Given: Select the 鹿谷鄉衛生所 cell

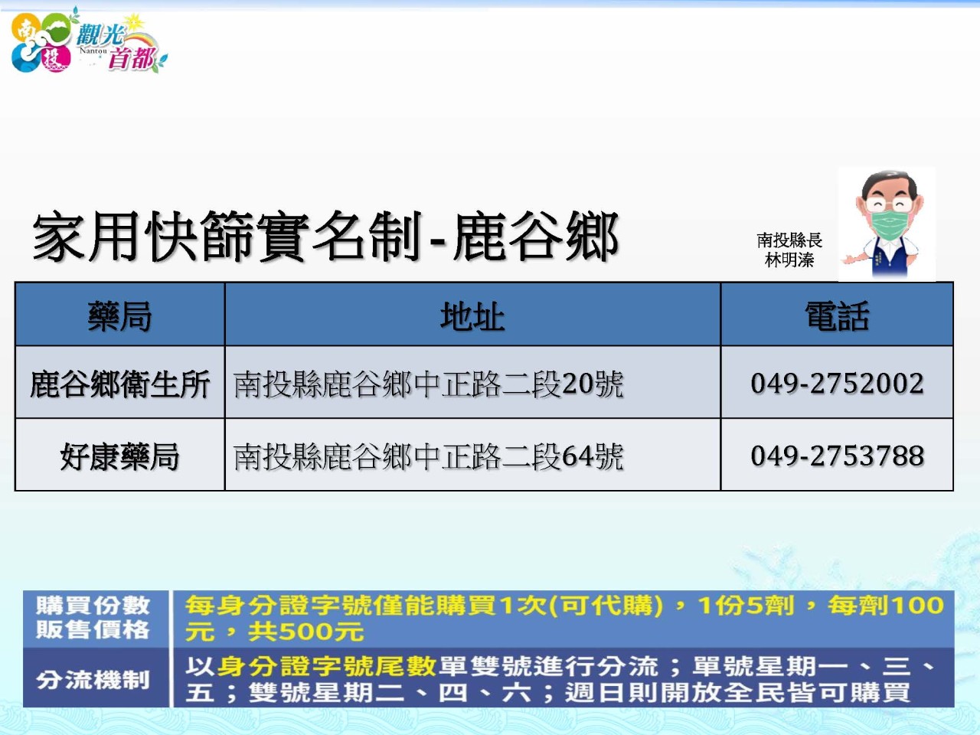Looking at the screenshot, I should tap(120, 384).
